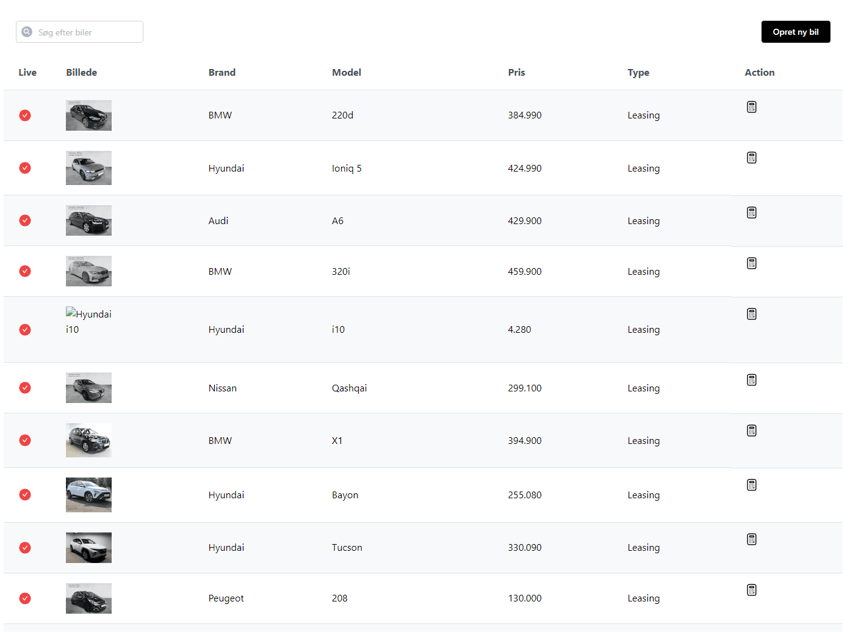Toggle live status for Audi A6

click(x=25, y=220)
